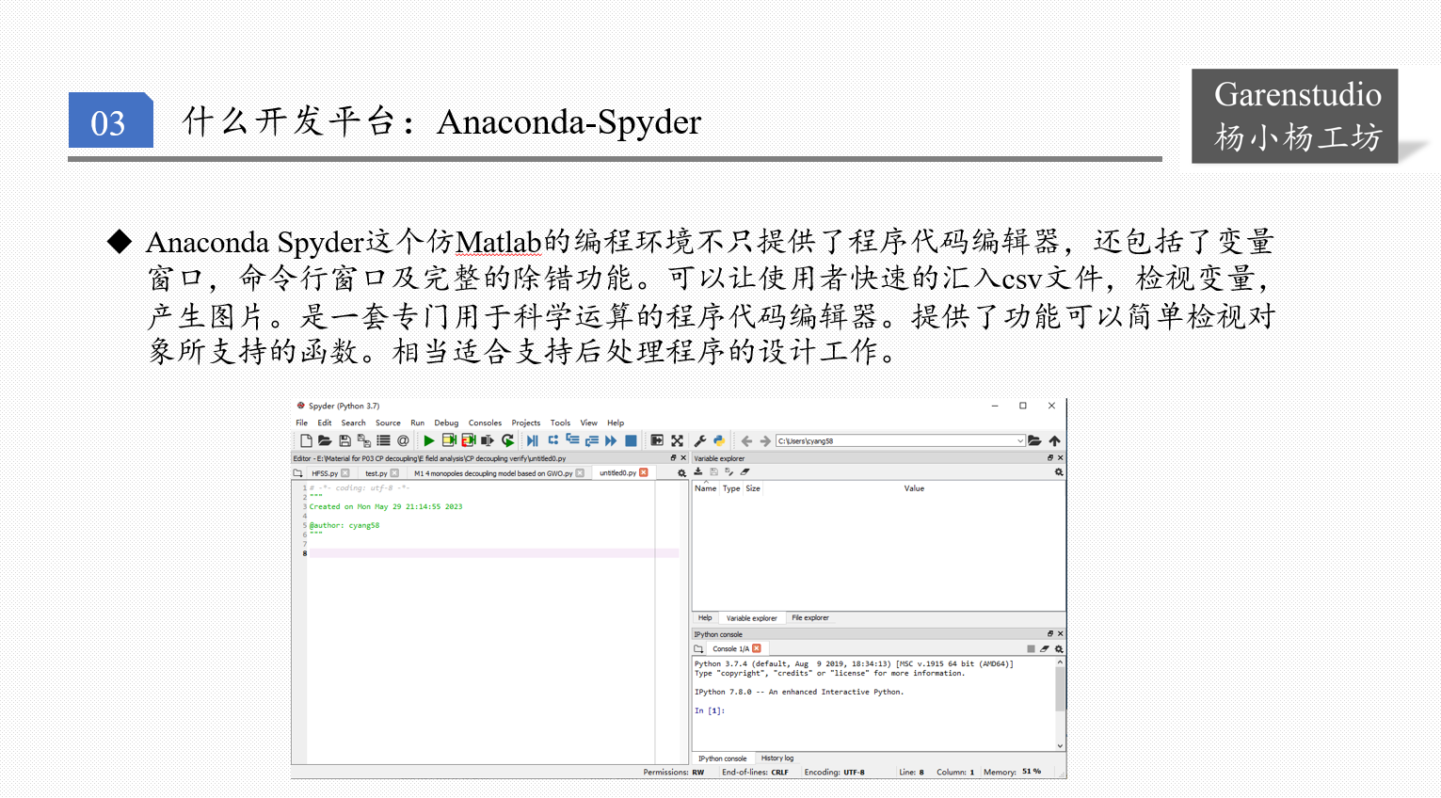Open editor options gear icon

tap(681, 473)
